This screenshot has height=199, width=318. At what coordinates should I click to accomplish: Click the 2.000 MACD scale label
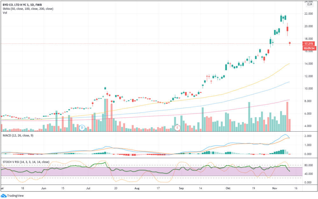[308, 136]
